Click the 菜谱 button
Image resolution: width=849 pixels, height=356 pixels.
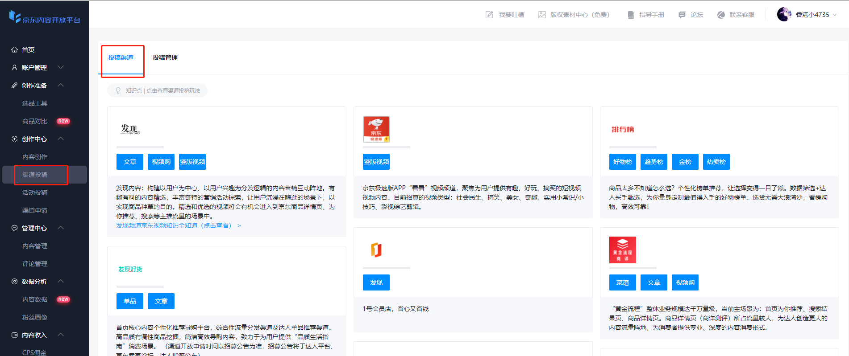pos(623,282)
